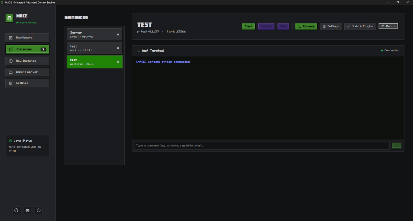The image size is (413, 221).
Task: Click the Console stream connected message
Action: pyautogui.click(x=163, y=62)
